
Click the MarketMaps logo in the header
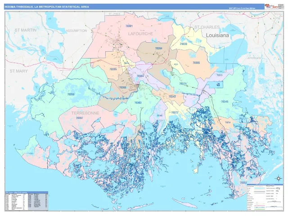point(271,6)
